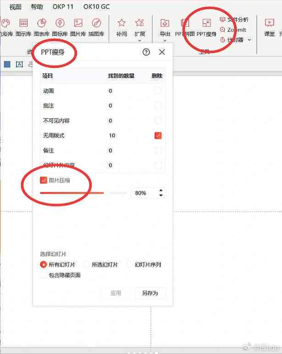The width and height of the screenshot is (282, 354).
Task: Select the 无用版式 row label
Action: (54, 135)
